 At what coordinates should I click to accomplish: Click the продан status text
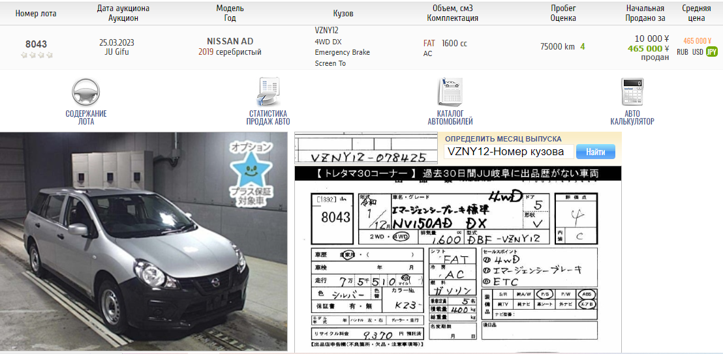pyautogui.click(x=654, y=57)
